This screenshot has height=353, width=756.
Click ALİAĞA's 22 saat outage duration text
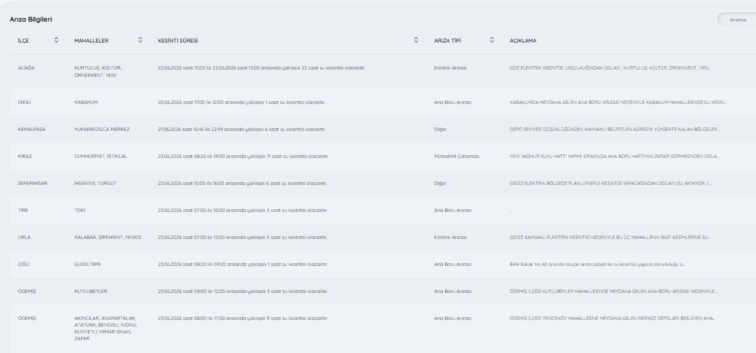coord(261,67)
